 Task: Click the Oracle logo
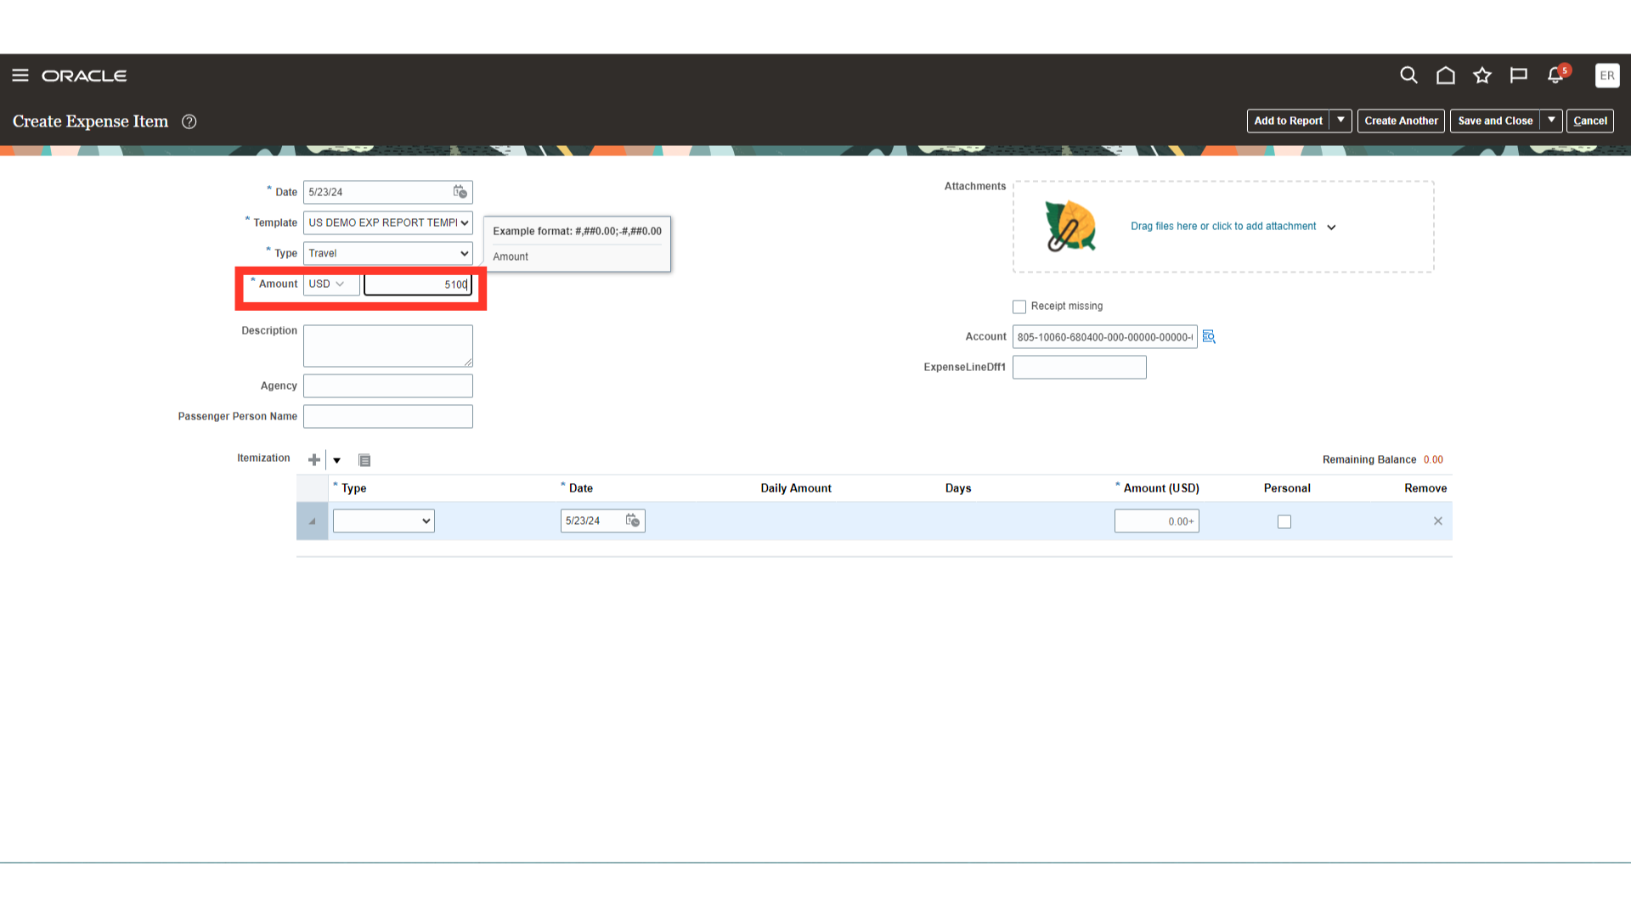pyautogui.click(x=84, y=76)
